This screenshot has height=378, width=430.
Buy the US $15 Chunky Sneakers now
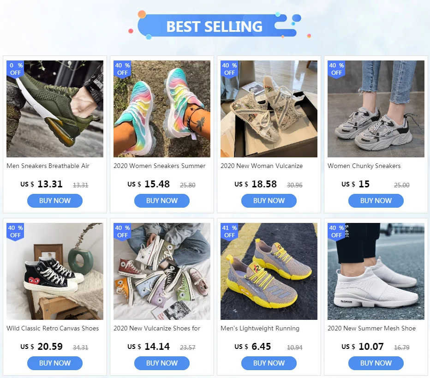pos(376,200)
